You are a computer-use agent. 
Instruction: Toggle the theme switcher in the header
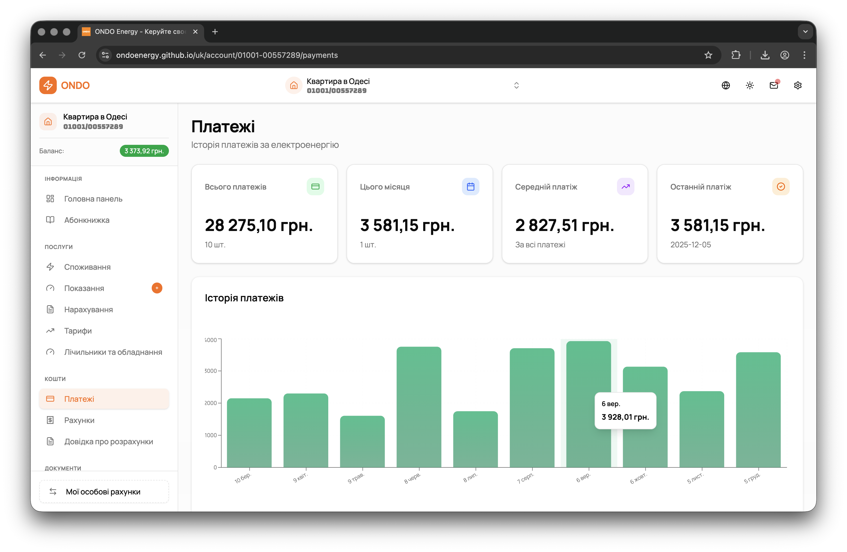click(x=750, y=85)
